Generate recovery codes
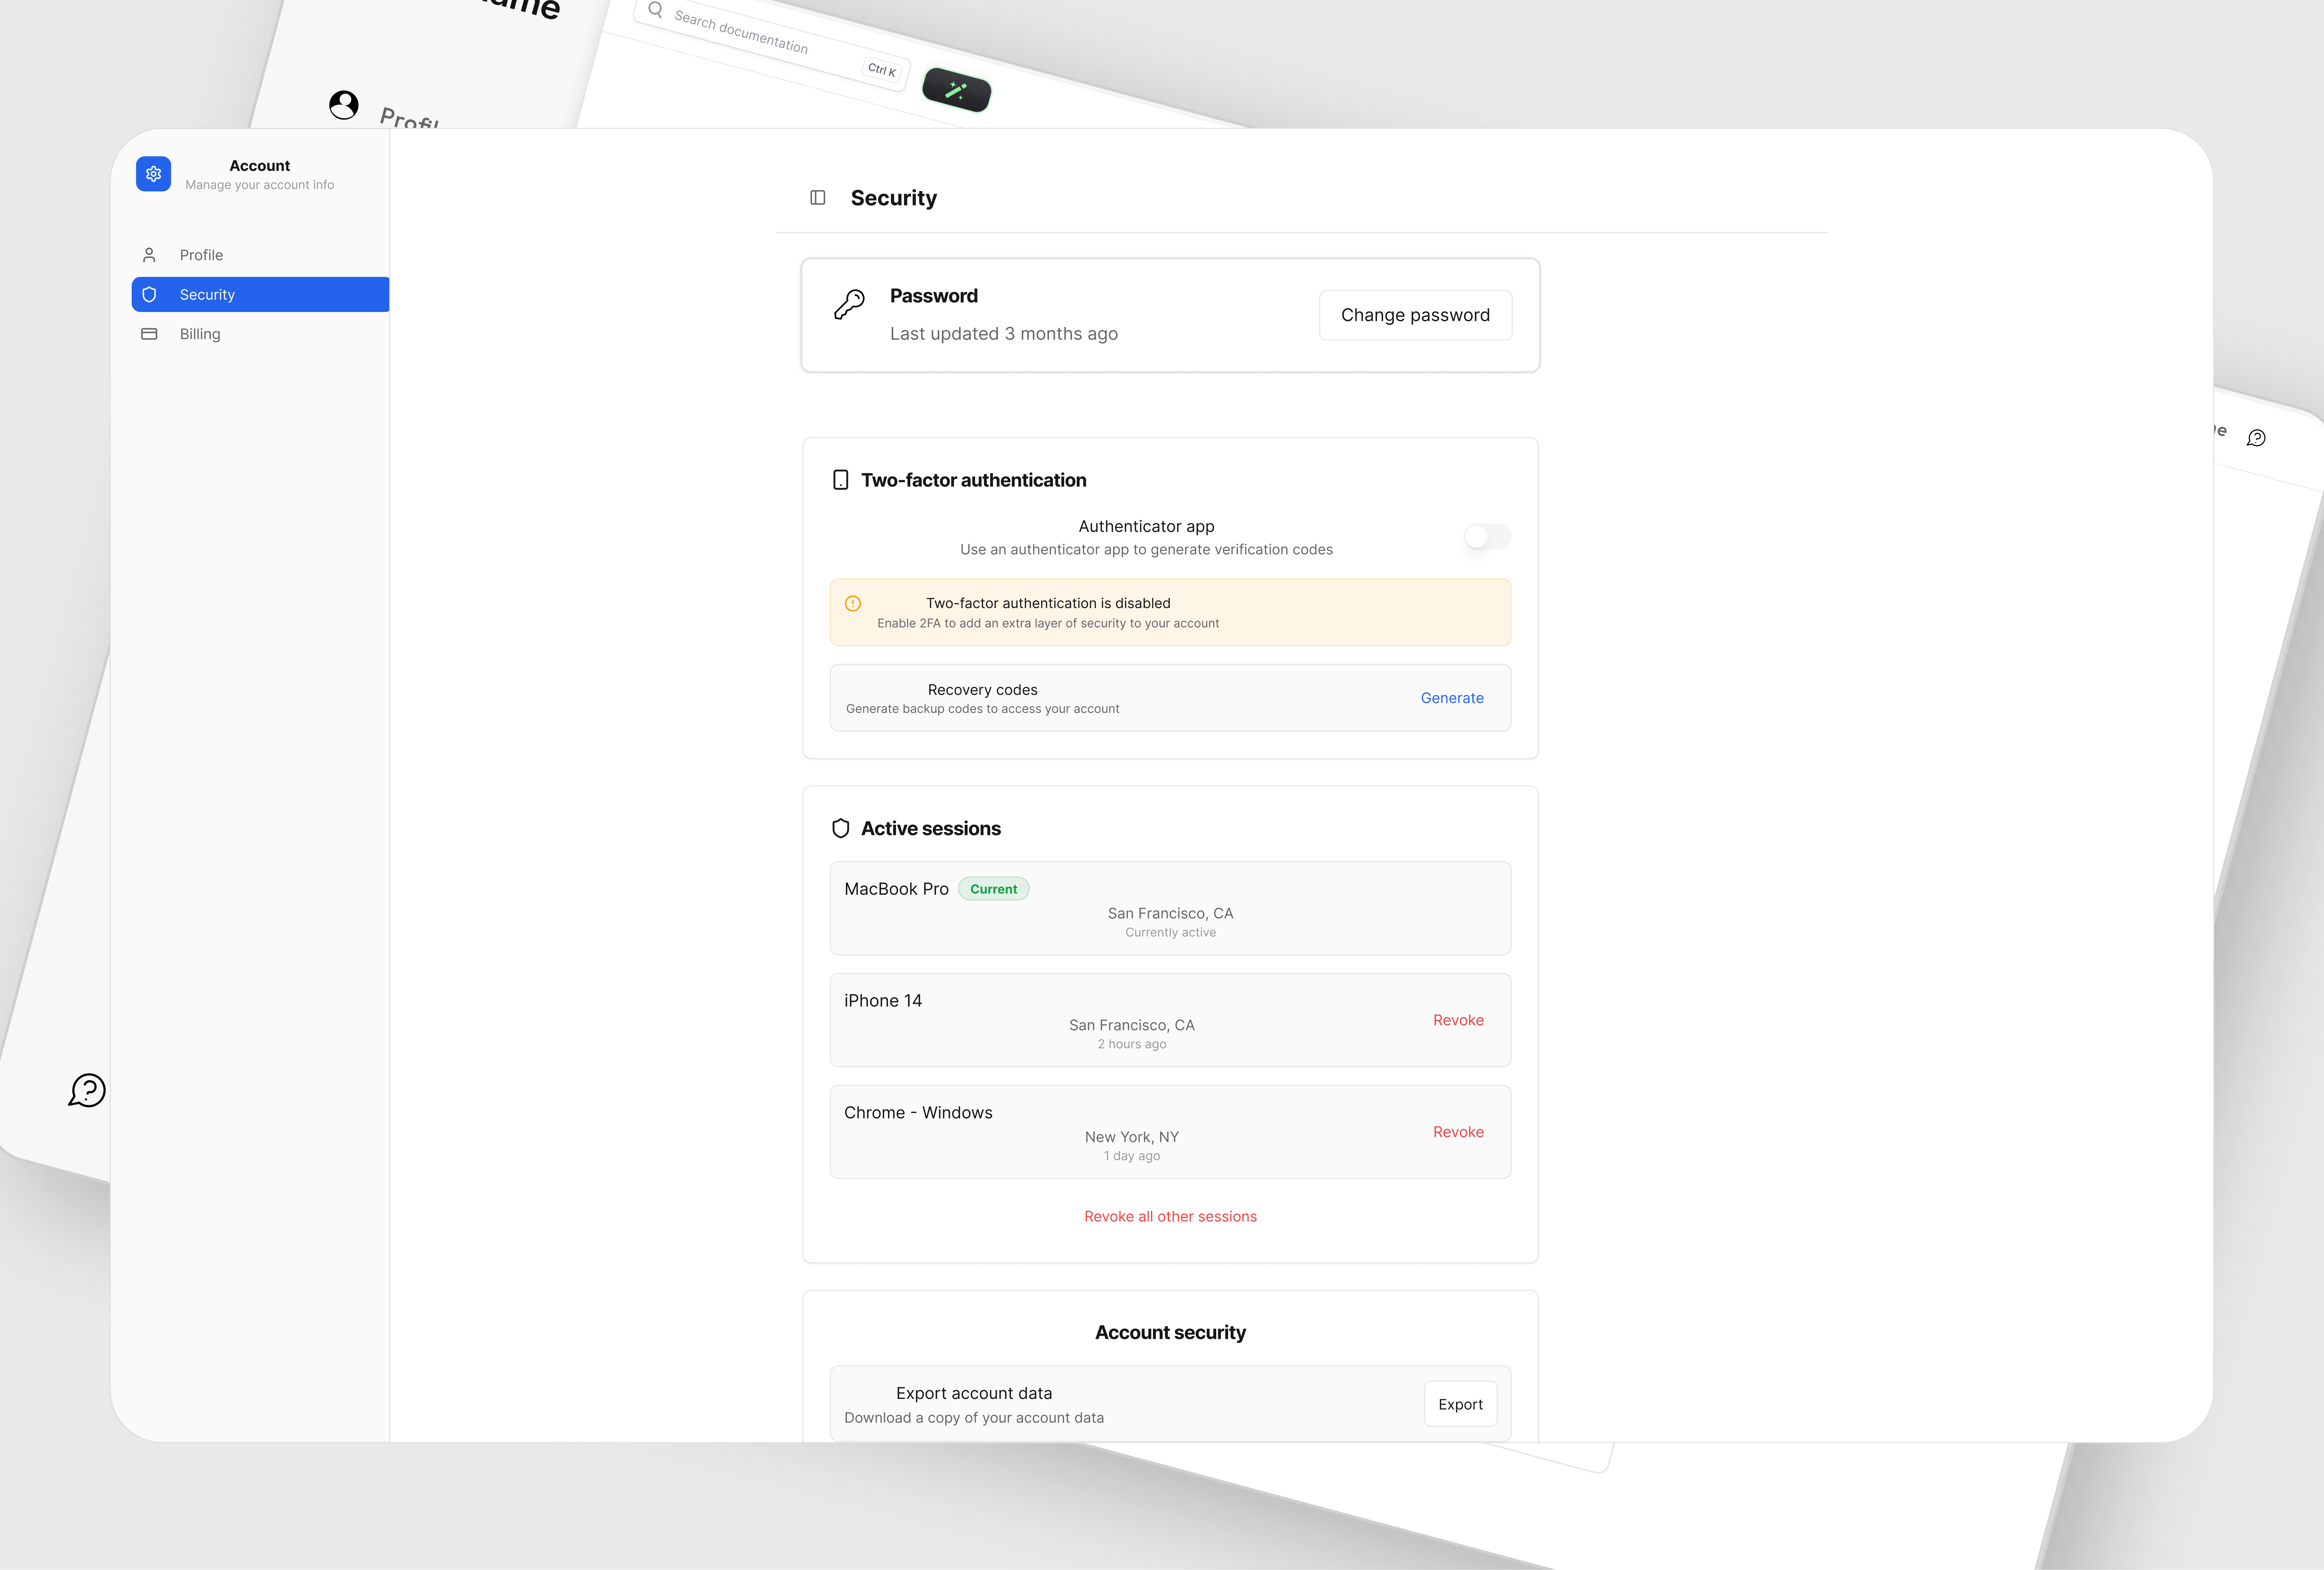 1452,698
